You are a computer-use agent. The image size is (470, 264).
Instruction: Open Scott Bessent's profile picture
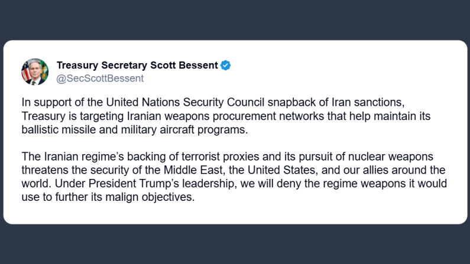pos(35,71)
